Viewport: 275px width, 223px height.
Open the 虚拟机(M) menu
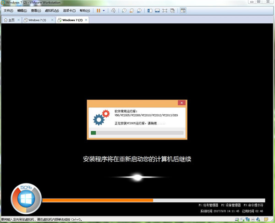pos(52,11)
